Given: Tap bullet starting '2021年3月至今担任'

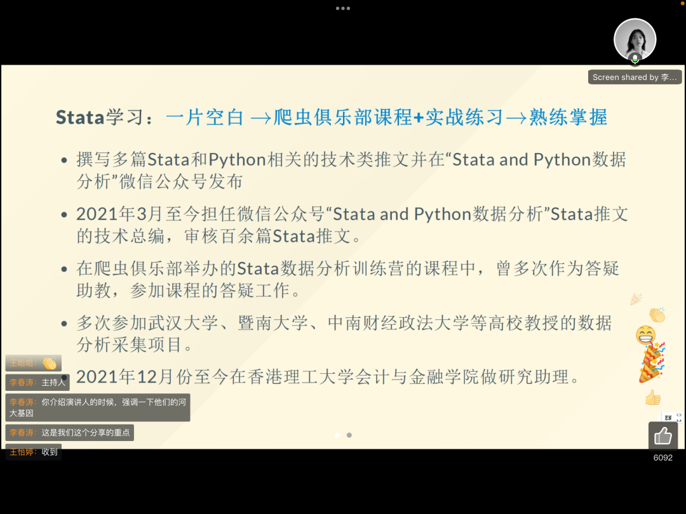Looking at the screenshot, I should [x=352, y=225].
